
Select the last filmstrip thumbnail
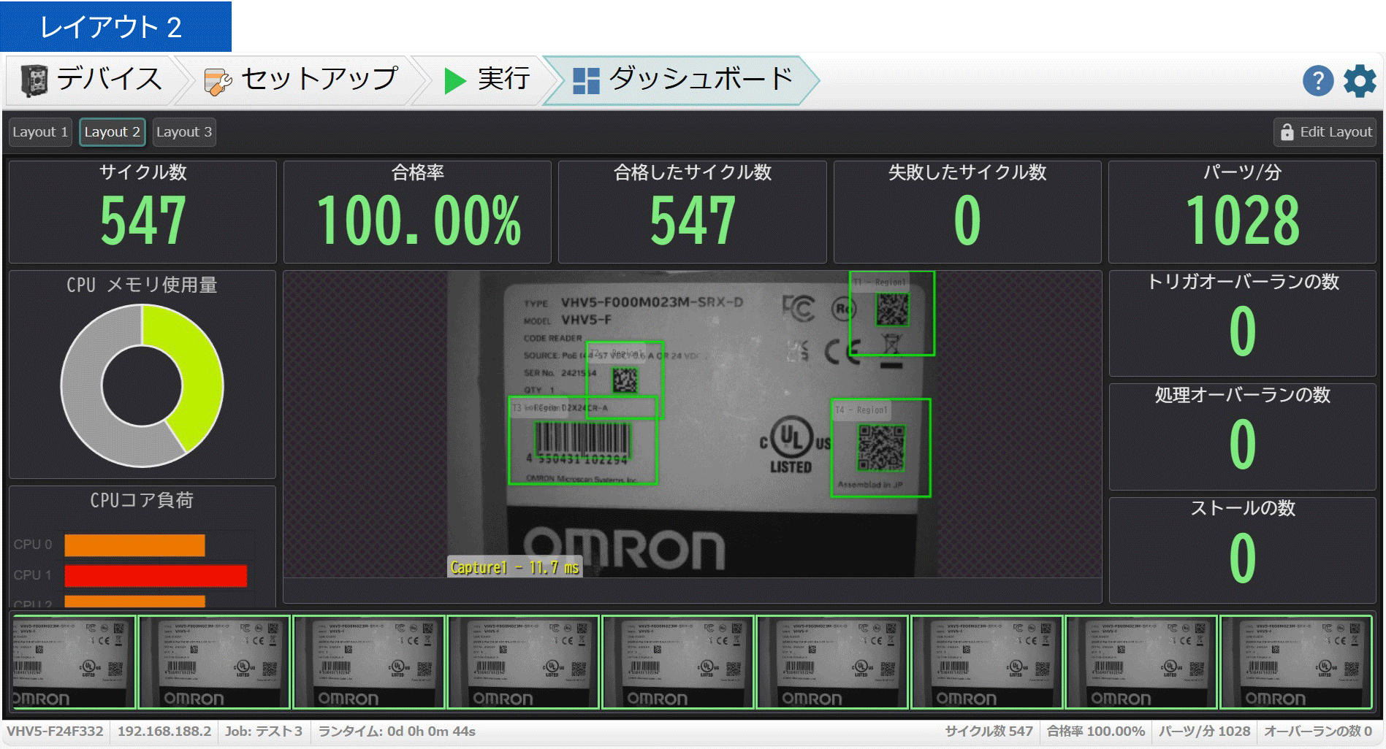click(1296, 662)
